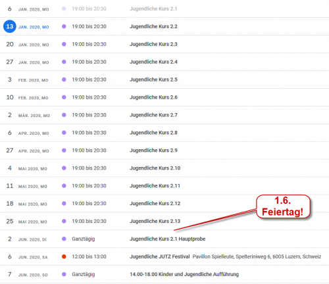
Task: Click the highlighted date circle 13
Action: [10, 26]
